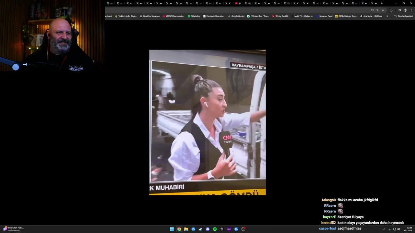
Task: Show hidden system tray icons
Action: [x=384, y=229]
